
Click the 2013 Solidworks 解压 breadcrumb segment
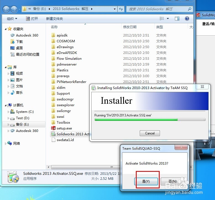coord(71,9)
